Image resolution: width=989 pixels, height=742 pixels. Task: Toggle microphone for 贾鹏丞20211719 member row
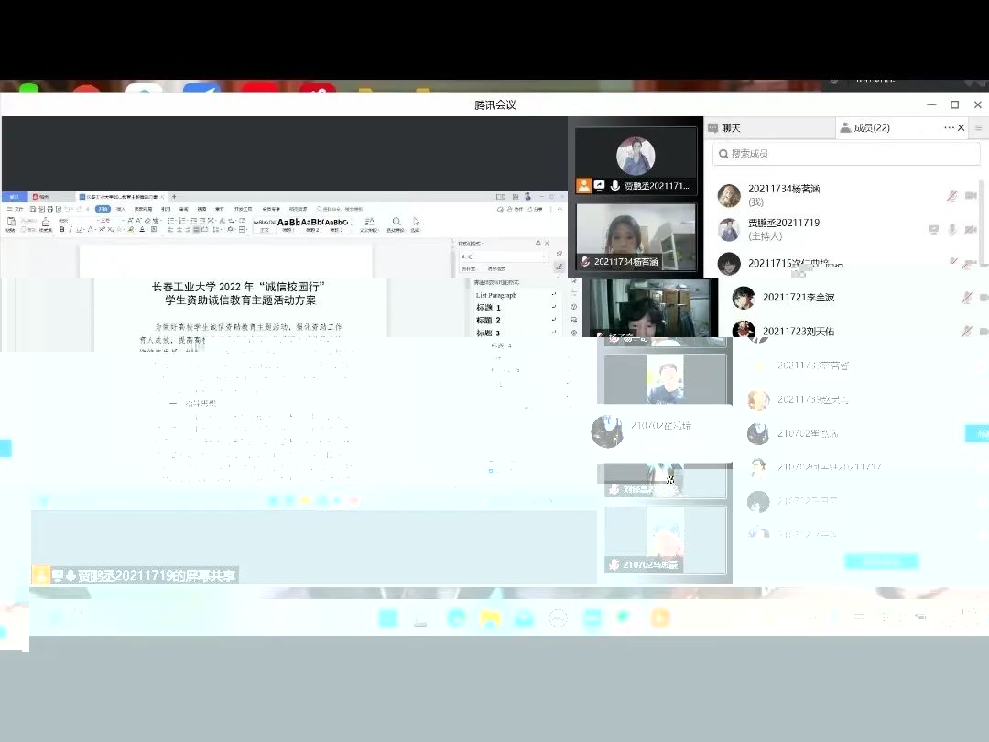pos(952,229)
